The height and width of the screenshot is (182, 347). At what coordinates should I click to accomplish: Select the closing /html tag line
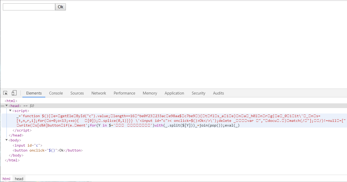pyautogui.click(x=12, y=160)
